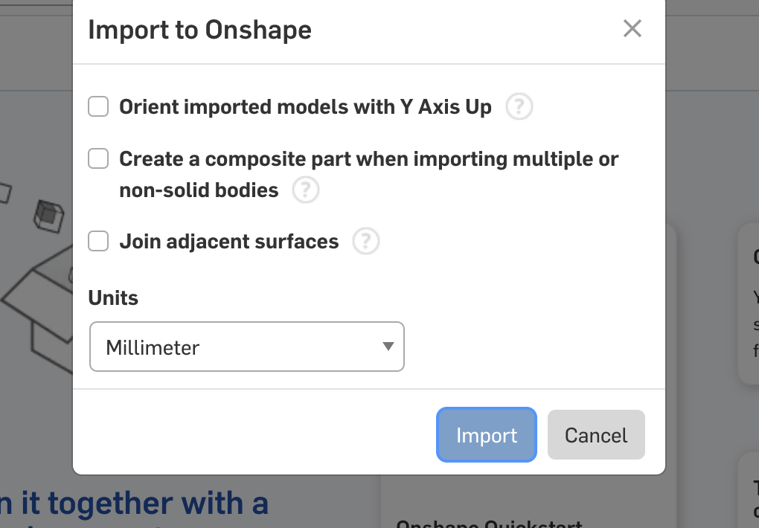Enable Orient imported models with Y Axis Up
The width and height of the screenshot is (759, 528).
click(98, 106)
